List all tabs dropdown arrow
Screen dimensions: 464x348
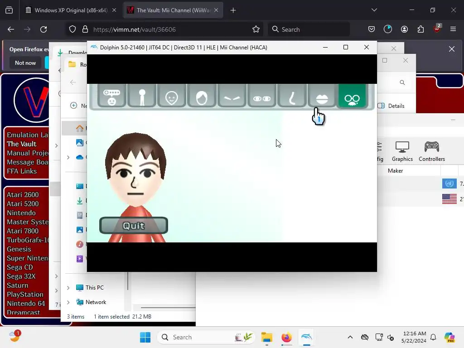point(374,10)
